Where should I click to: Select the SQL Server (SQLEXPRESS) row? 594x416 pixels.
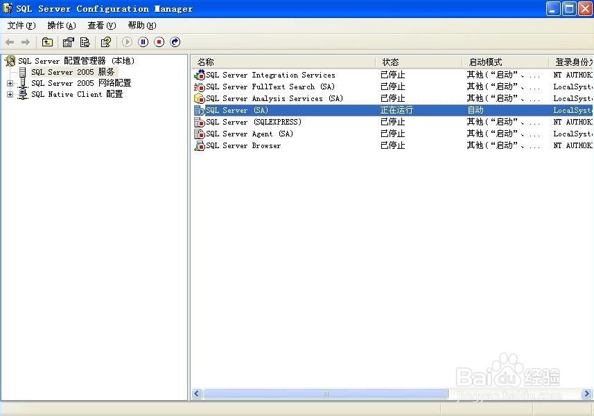click(x=392, y=122)
